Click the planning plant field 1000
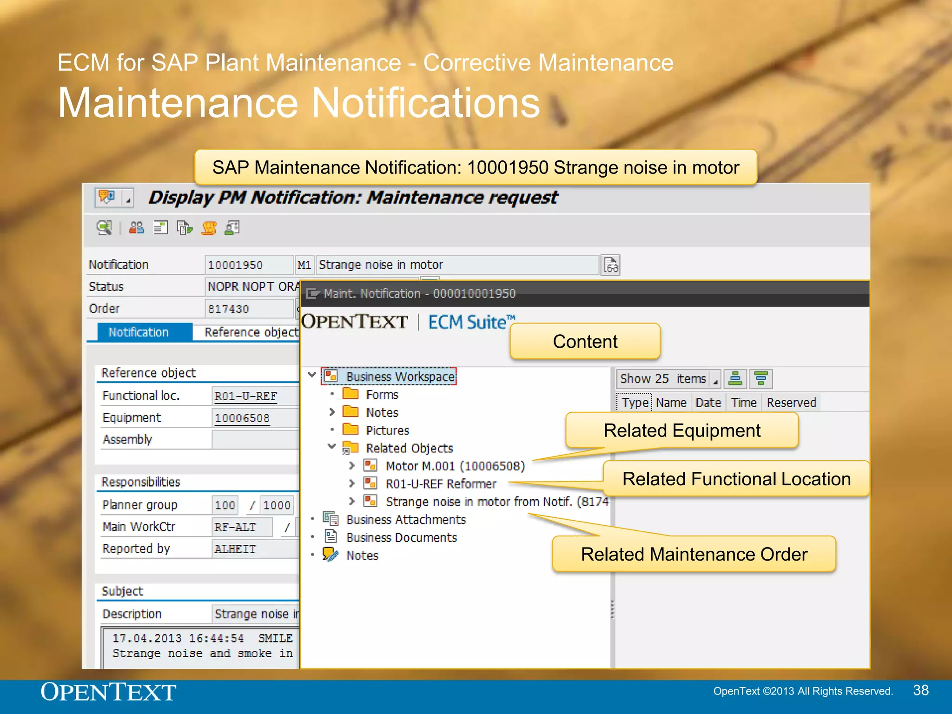The image size is (952, 714). tap(277, 505)
